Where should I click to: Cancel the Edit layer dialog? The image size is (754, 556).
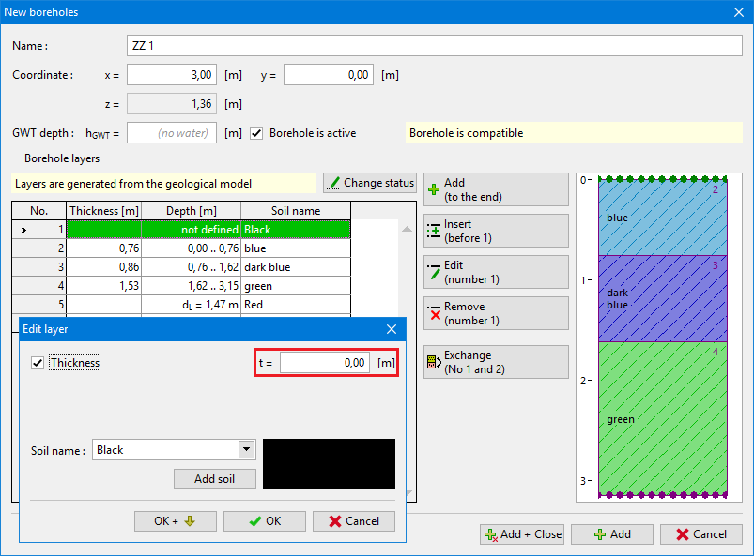[x=353, y=521]
